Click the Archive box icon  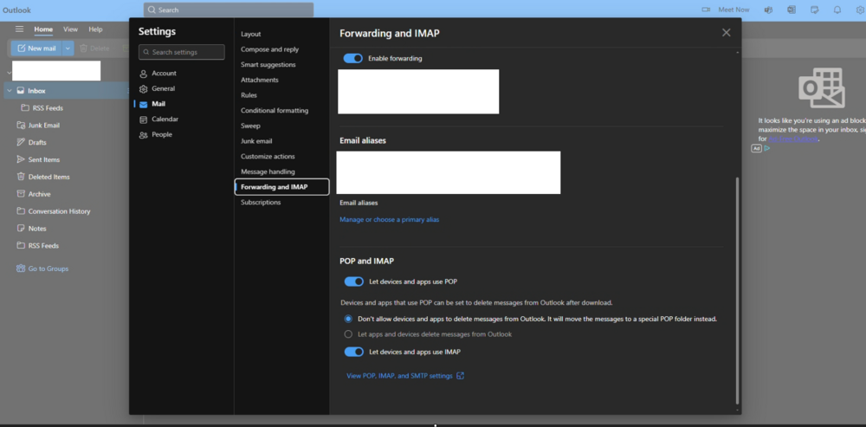pyautogui.click(x=21, y=194)
